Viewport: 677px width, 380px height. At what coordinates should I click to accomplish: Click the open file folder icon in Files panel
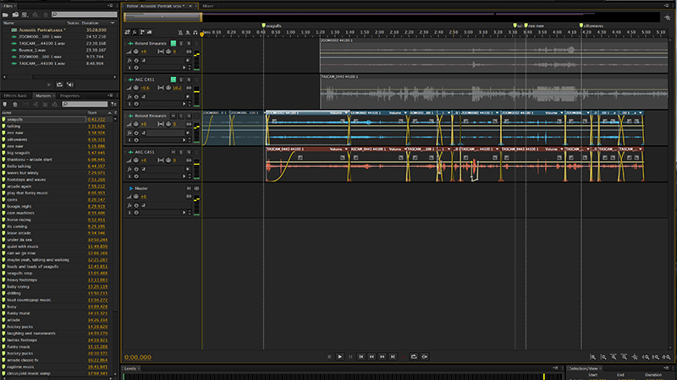7,14
